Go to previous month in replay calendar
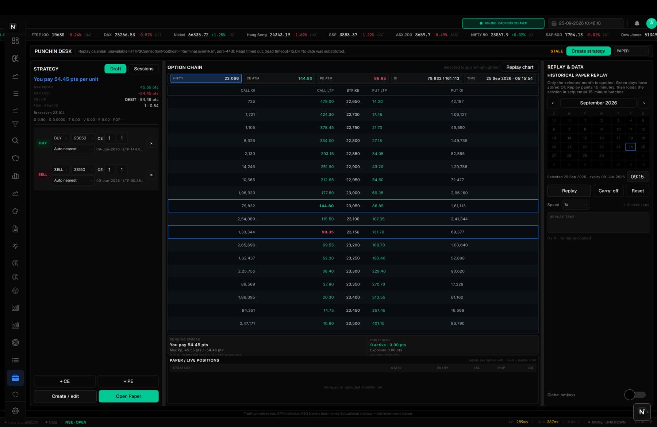 [x=553, y=103]
